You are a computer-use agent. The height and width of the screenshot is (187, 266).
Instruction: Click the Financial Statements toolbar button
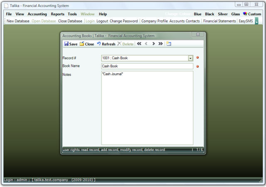pos(219,21)
